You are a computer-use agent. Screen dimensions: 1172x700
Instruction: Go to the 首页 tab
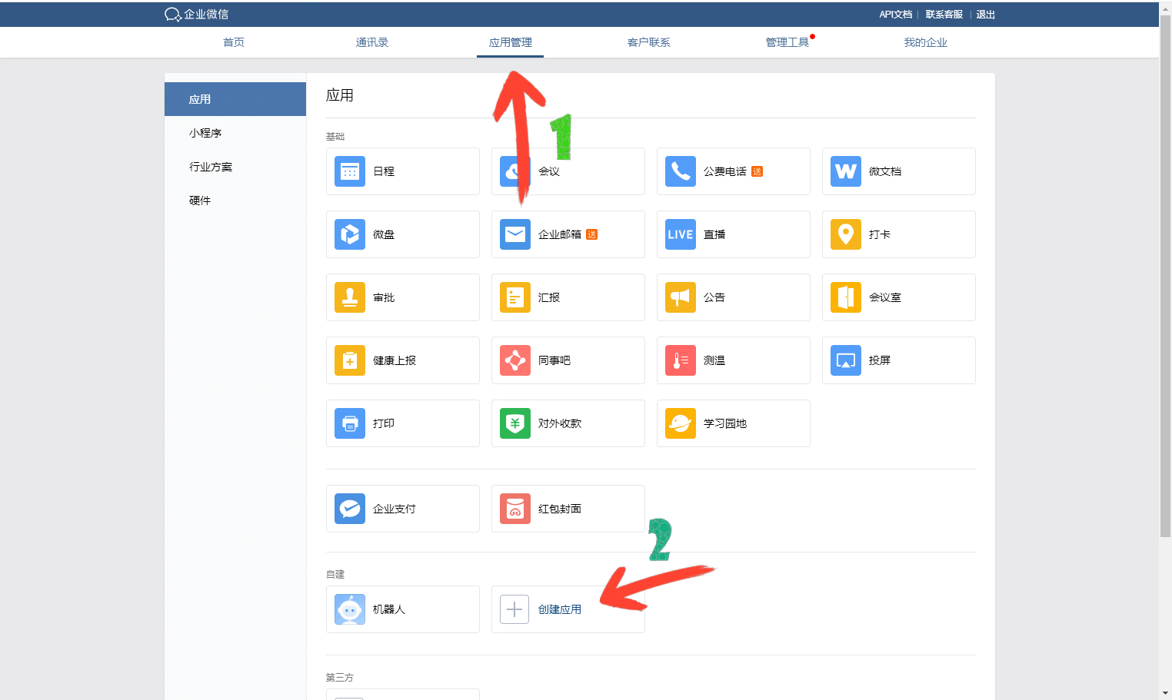pos(234,42)
